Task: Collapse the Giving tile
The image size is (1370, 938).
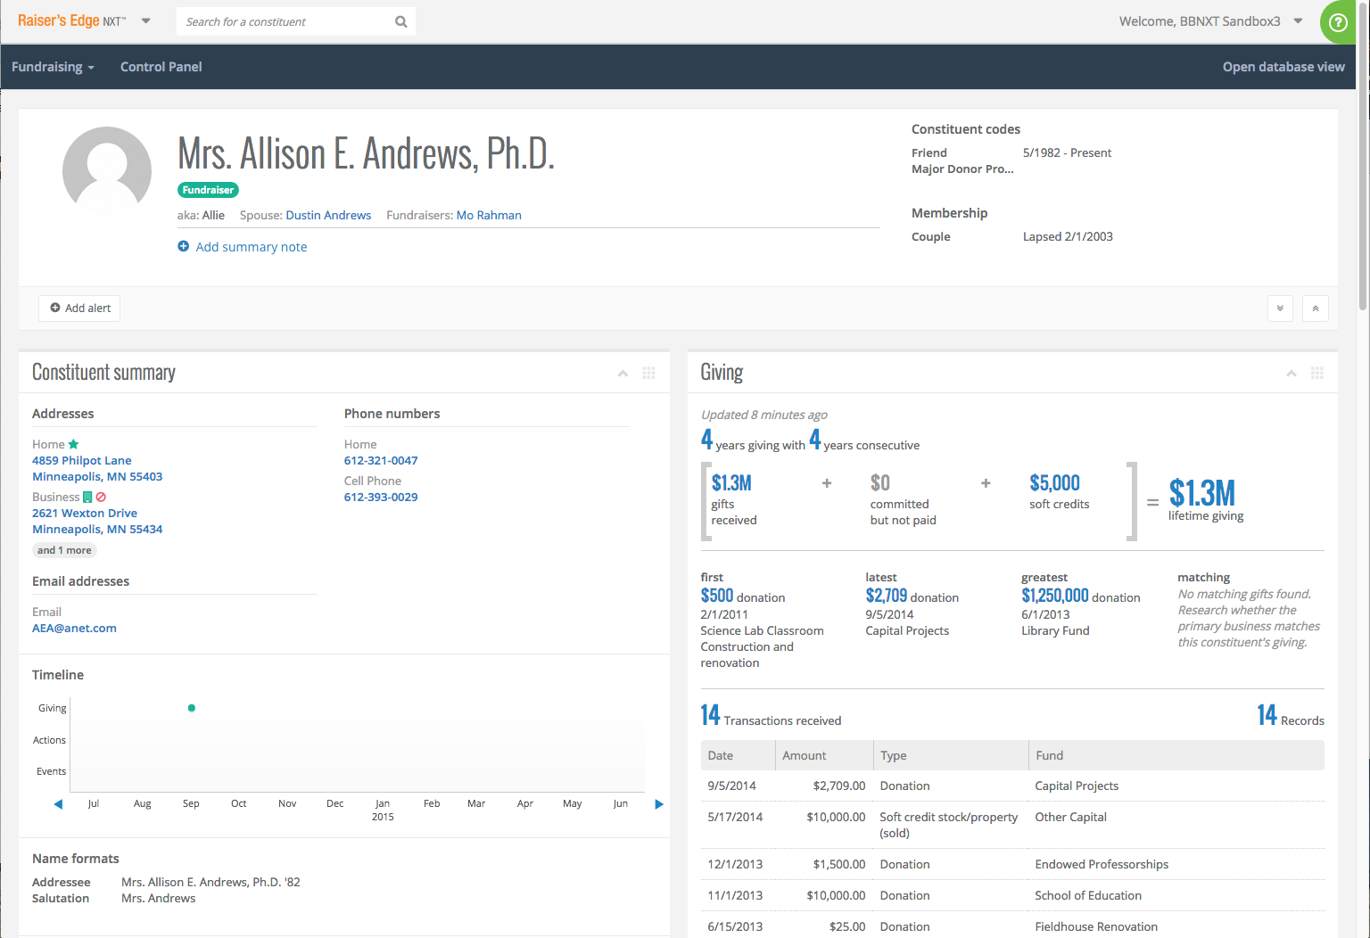Action: 1291,373
